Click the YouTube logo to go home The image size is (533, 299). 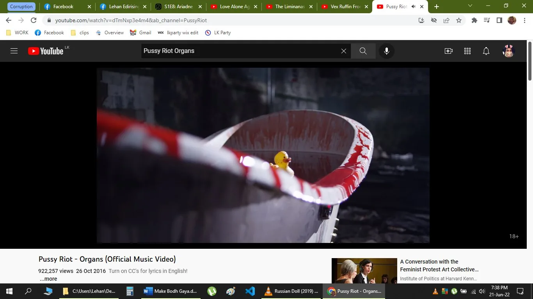click(47, 51)
